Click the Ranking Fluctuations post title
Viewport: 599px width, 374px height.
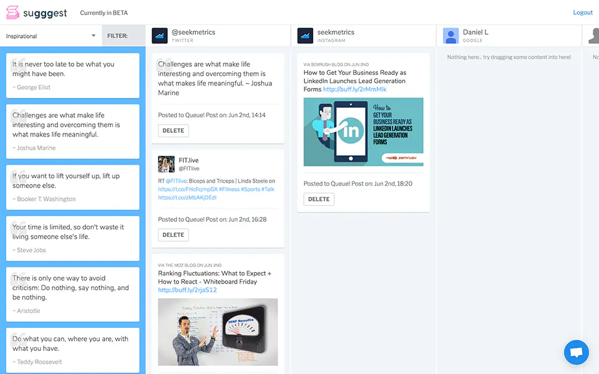coord(215,277)
